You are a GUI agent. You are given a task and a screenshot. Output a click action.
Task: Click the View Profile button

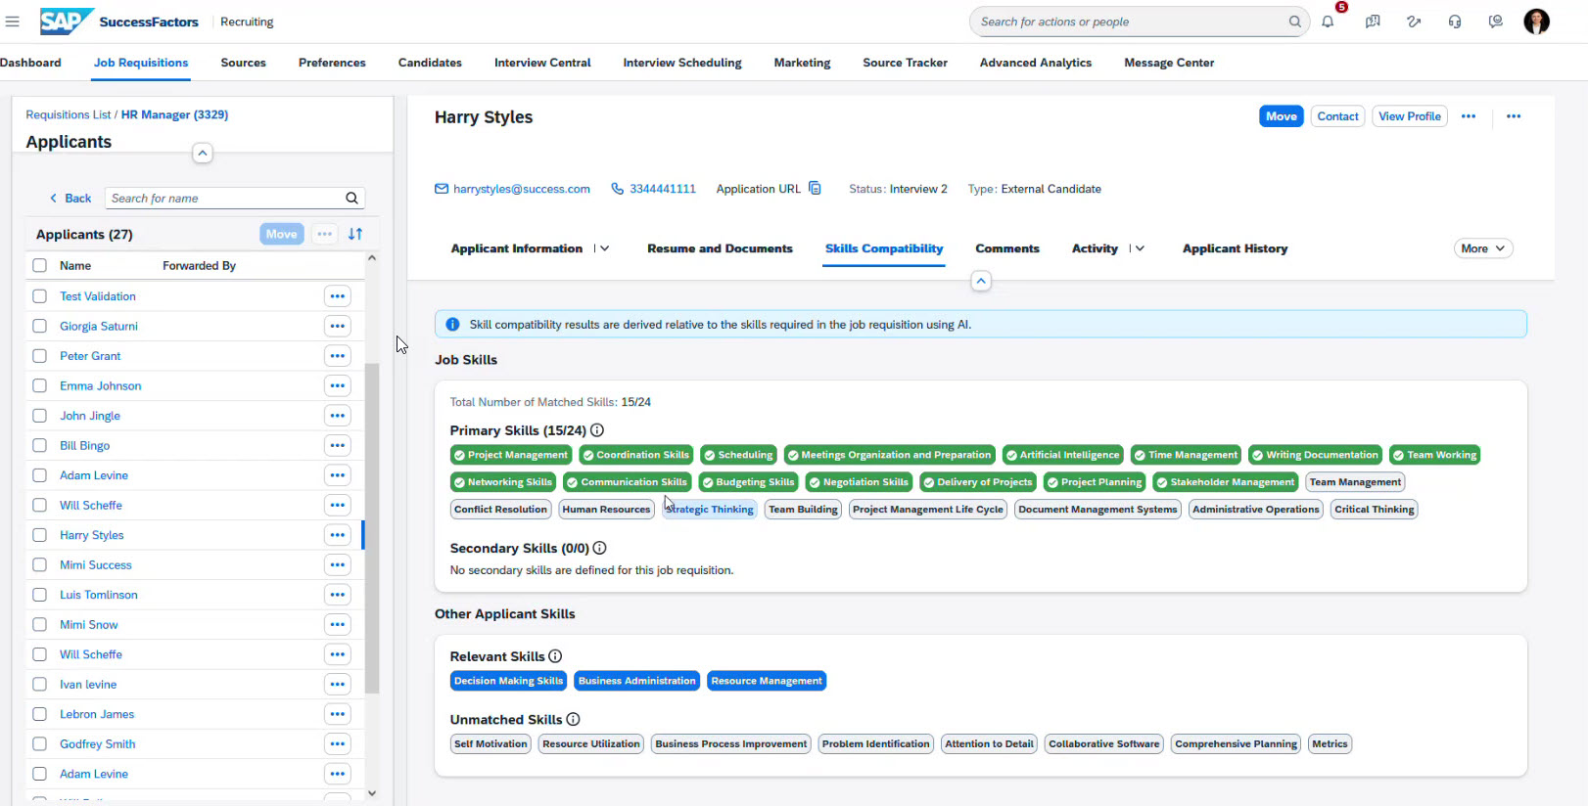click(1409, 116)
